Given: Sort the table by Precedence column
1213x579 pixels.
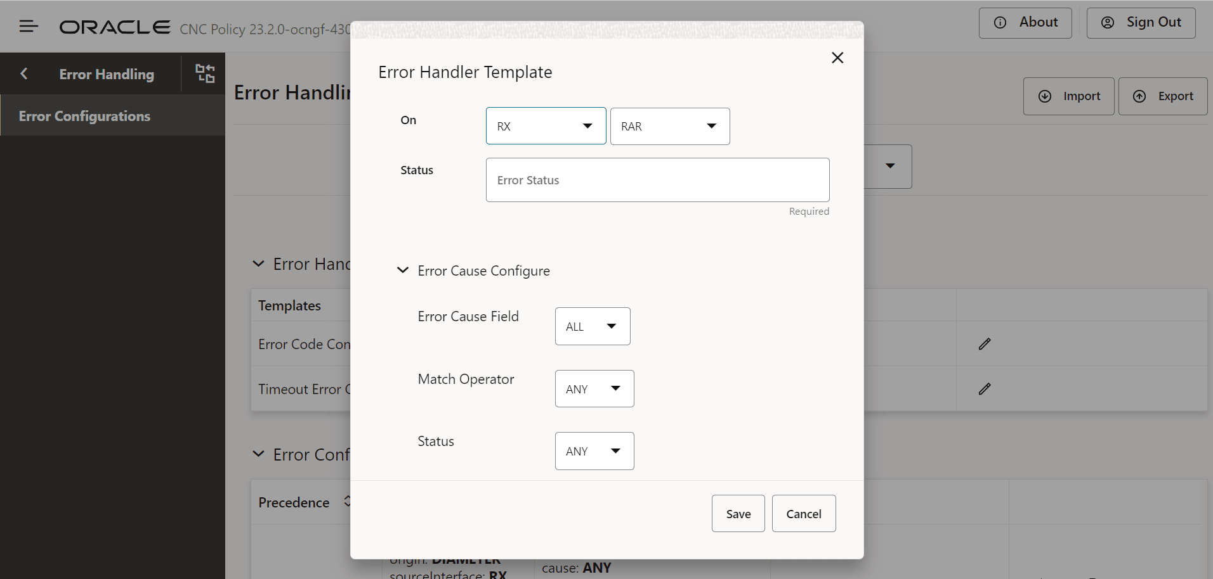Looking at the screenshot, I should (346, 501).
